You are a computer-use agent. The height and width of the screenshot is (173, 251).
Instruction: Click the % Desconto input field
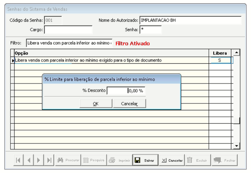coord(126,91)
